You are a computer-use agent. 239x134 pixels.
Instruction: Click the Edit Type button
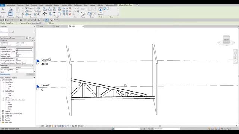click(31, 38)
